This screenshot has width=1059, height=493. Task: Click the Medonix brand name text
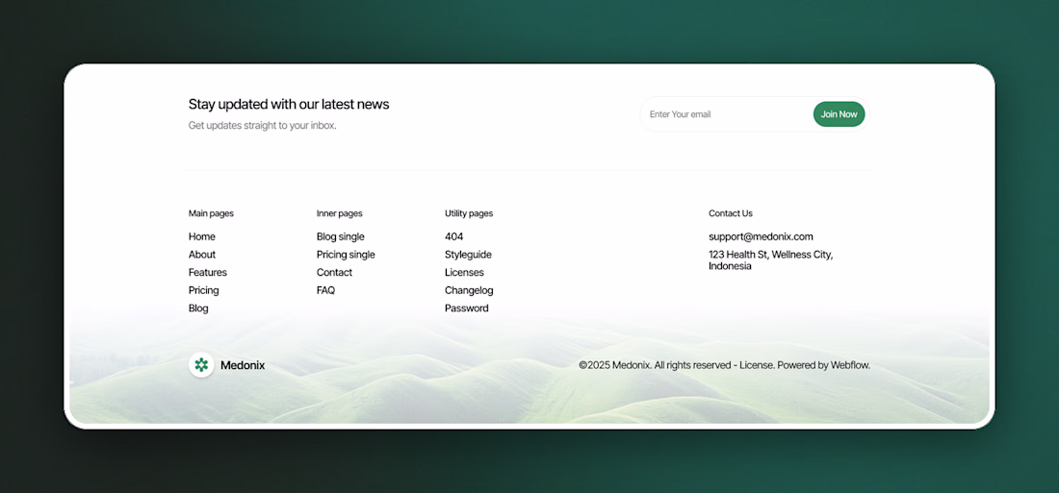tap(243, 365)
